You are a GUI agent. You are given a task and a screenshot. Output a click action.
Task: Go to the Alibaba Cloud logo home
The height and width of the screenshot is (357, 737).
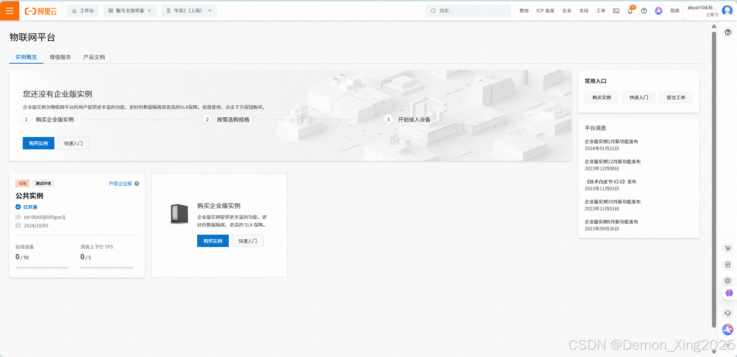[x=41, y=11]
